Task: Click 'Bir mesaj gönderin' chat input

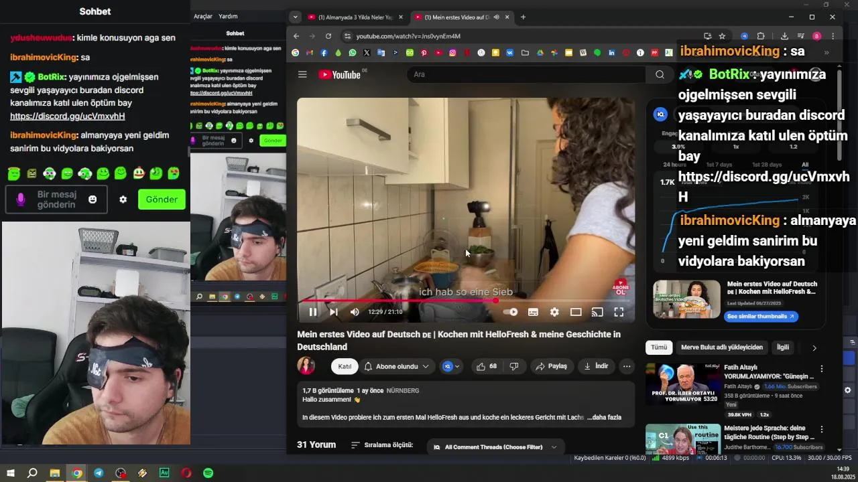Action: [x=57, y=199]
